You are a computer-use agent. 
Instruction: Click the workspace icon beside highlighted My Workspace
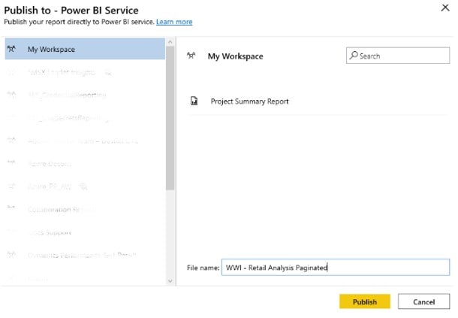pyautogui.click(x=11, y=49)
